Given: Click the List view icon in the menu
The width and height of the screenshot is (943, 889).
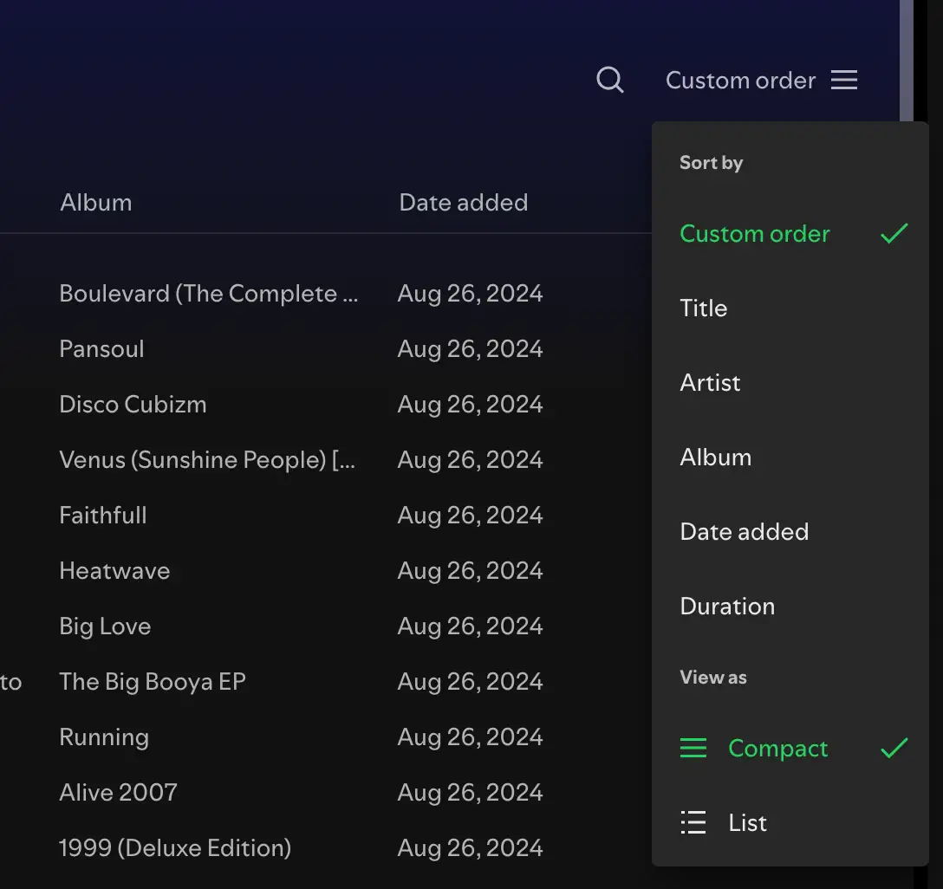Looking at the screenshot, I should pos(693,822).
